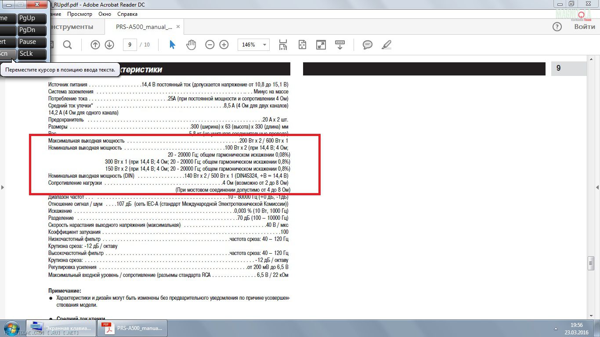Screen dimensions: 600x337
Task: Activate the hand pan tool
Action: click(x=191, y=45)
